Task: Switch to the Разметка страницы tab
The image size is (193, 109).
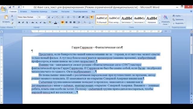Action: tap(39, 12)
